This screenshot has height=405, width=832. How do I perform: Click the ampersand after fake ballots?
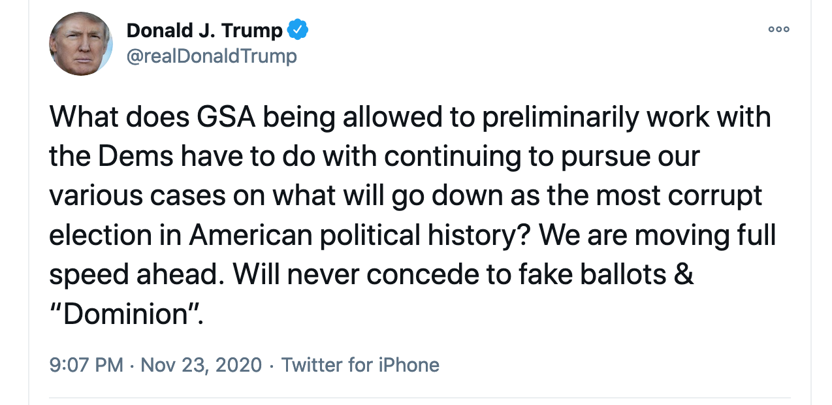pos(683,275)
